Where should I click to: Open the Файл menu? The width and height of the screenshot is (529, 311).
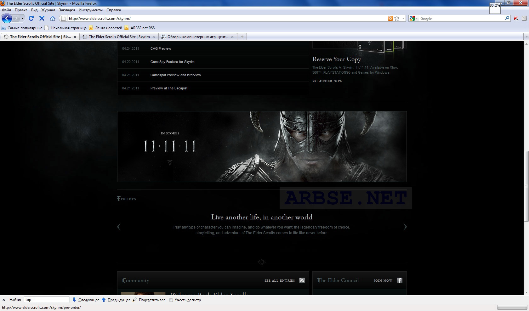6,10
